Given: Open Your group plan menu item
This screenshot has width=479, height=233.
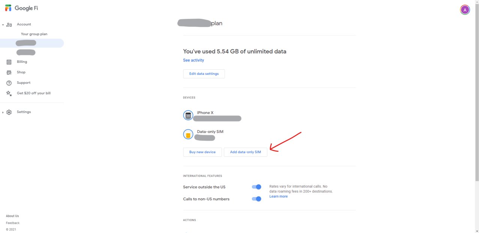Looking at the screenshot, I should [34, 34].
